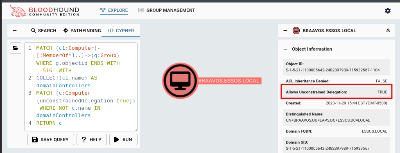Click inside the Cypher query editor
This screenshot has height=153, width=400.
[x=81, y=86]
